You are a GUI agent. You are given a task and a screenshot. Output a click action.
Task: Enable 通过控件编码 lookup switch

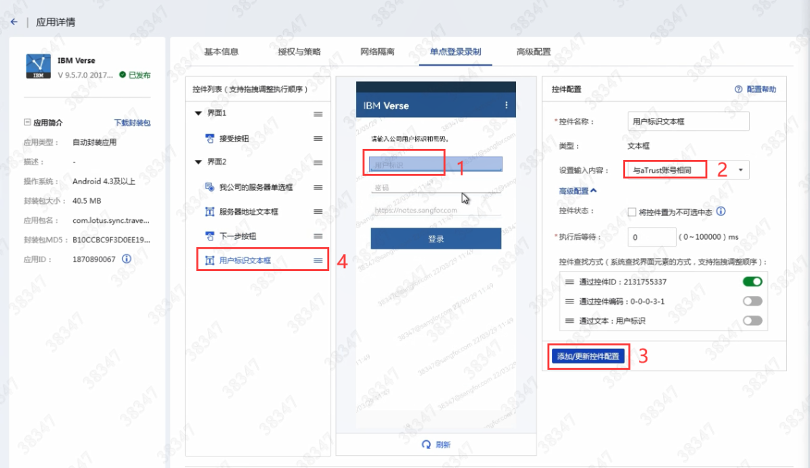[752, 301]
